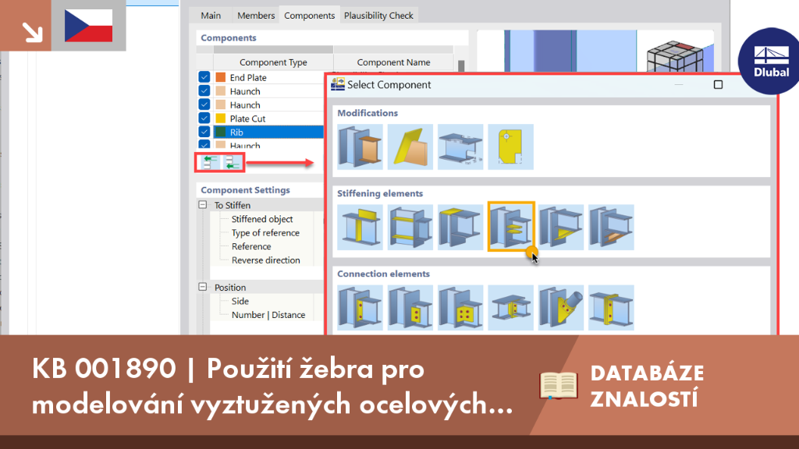Open the Members tab

tap(256, 16)
